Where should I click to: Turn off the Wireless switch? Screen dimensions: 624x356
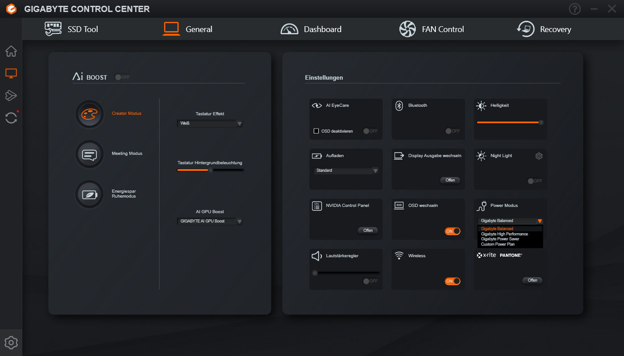point(452,281)
